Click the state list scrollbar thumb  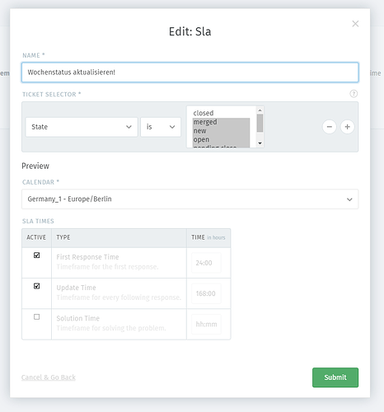[x=260, y=123]
